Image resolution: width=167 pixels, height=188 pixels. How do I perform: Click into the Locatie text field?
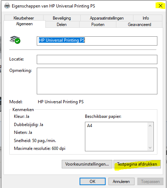97,59
